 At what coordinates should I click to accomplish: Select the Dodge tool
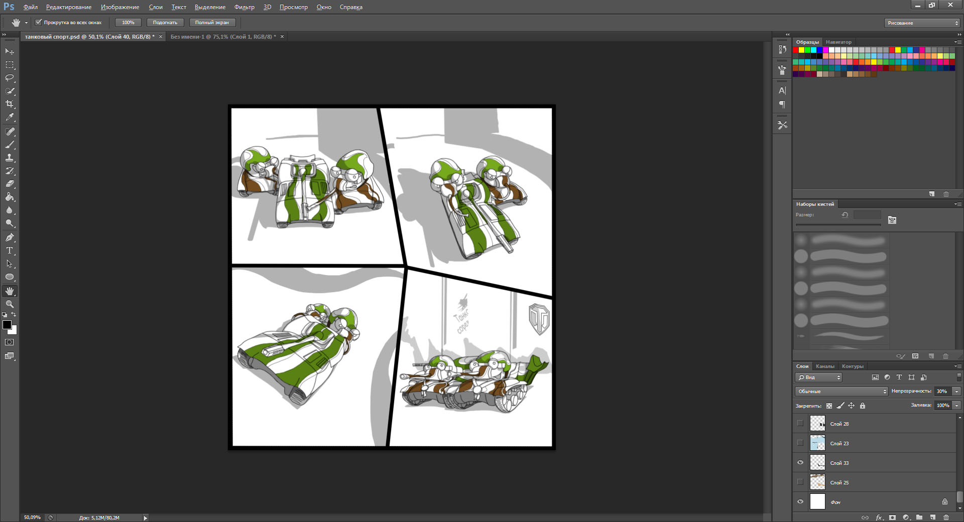pos(10,223)
